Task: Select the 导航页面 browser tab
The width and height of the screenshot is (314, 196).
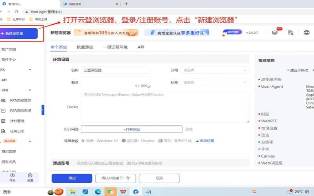Action: tap(90, 4)
